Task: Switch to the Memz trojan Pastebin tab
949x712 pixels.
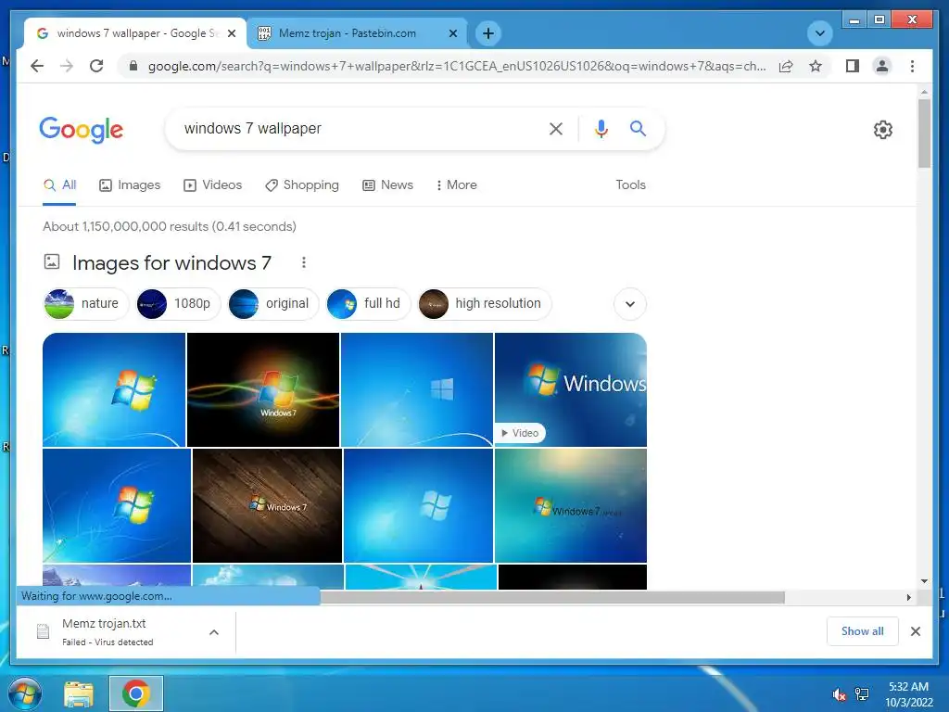Action: (357, 33)
